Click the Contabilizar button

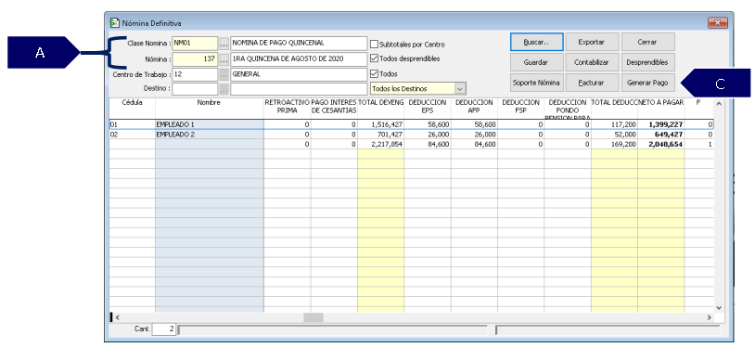tap(592, 62)
